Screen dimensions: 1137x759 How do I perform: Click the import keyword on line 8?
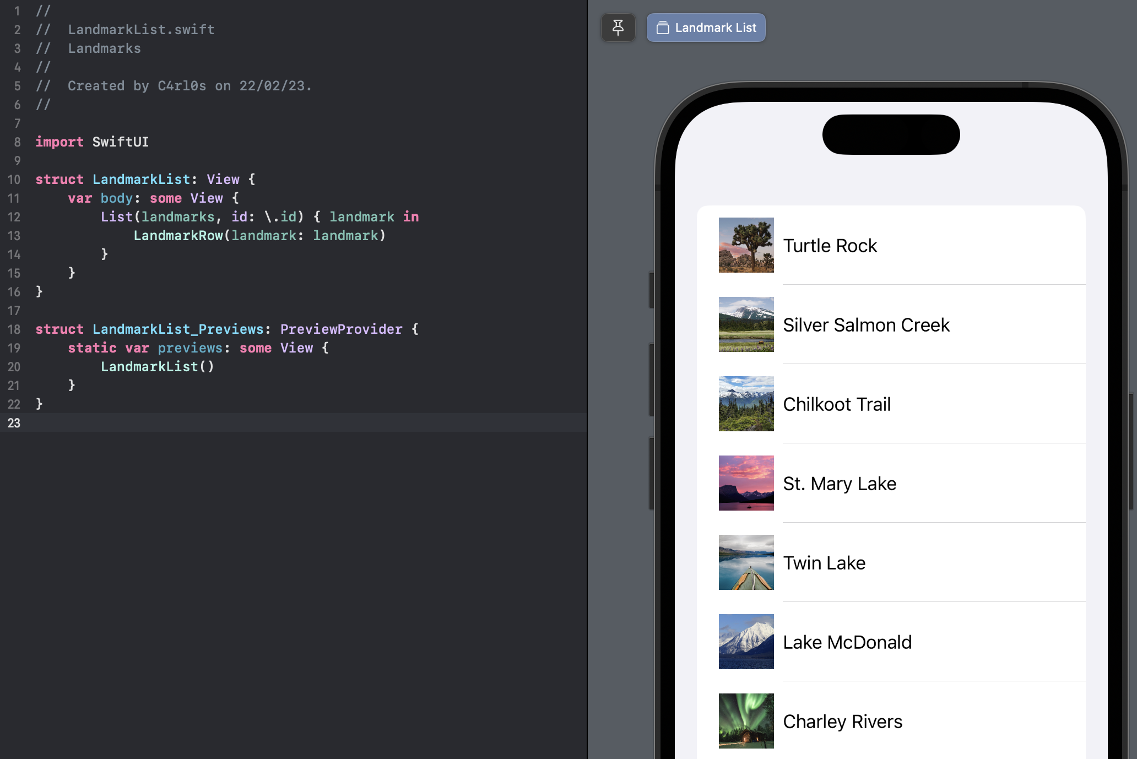point(59,142)
